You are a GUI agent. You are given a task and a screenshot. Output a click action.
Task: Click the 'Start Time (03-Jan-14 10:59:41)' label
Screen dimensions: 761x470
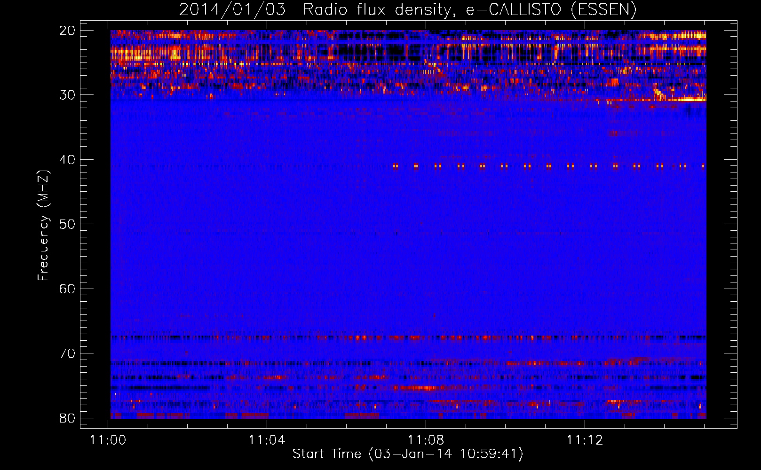click(x=408, y=454)
